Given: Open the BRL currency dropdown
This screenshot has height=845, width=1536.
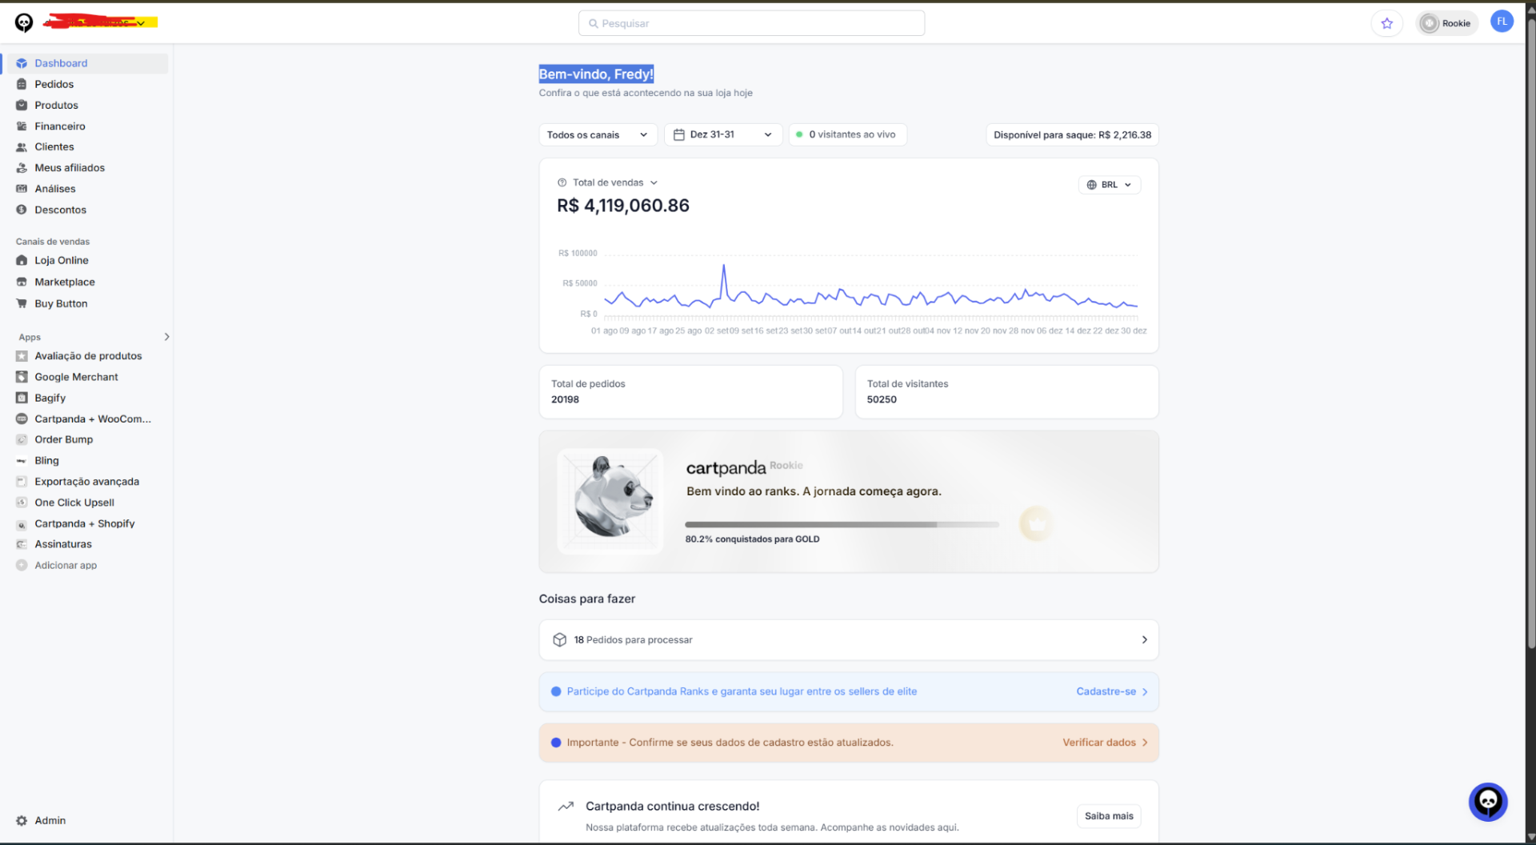Looking at the screenshot, I should point(1109,185).
